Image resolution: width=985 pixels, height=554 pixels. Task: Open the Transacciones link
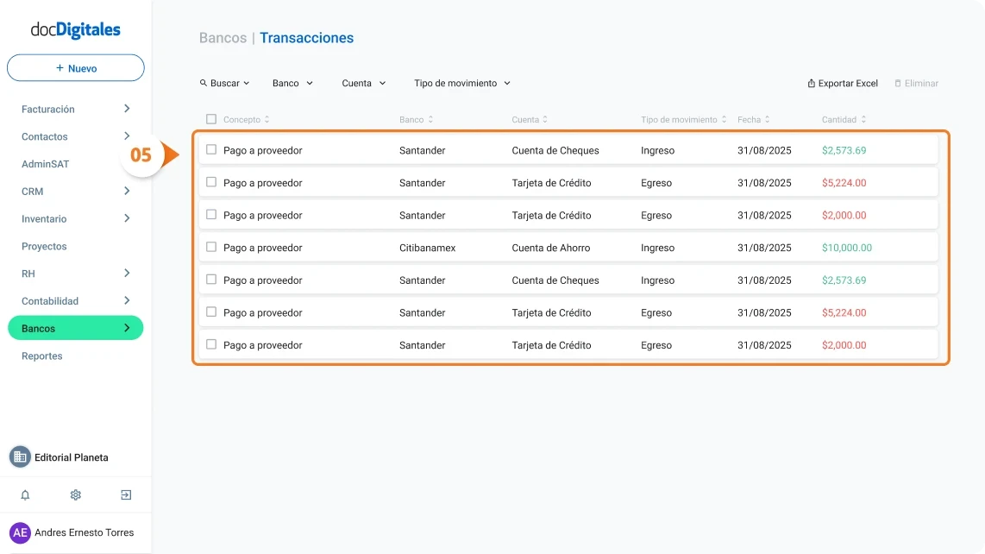click(x=306, y=38)
